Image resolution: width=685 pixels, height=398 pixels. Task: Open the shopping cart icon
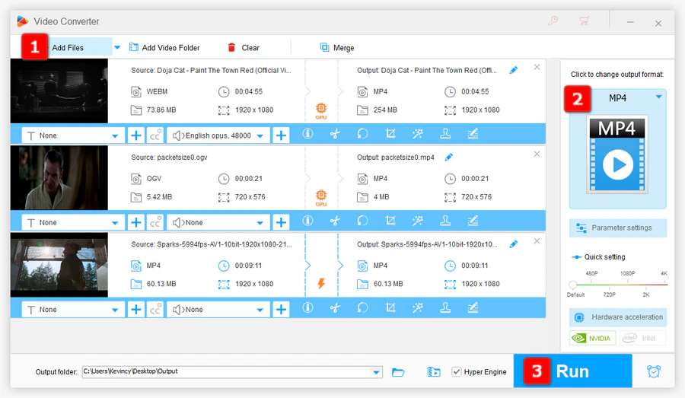click(x=584, y=21)
